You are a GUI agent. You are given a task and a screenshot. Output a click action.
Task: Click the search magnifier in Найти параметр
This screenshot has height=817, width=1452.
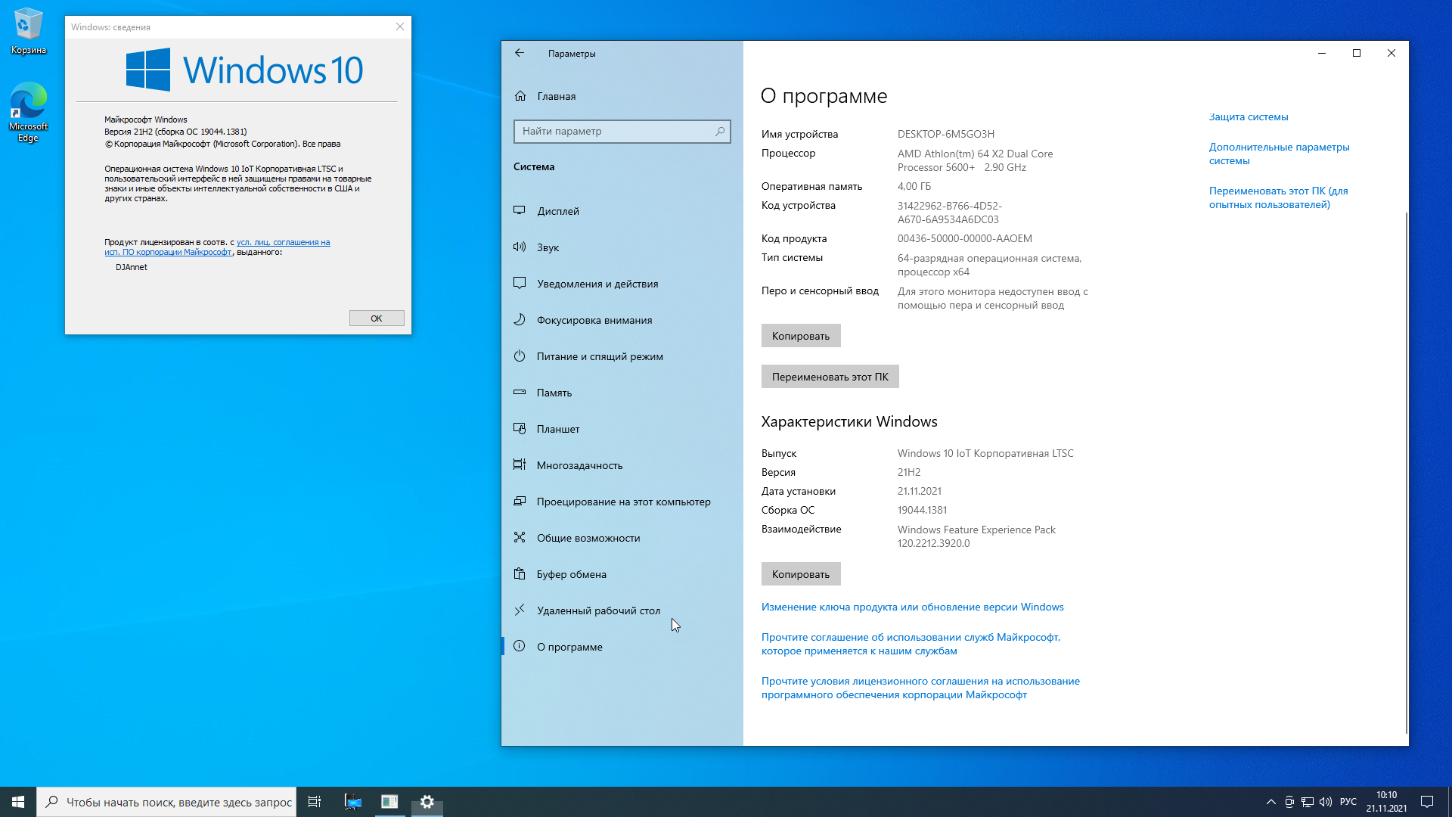[720, 131]
